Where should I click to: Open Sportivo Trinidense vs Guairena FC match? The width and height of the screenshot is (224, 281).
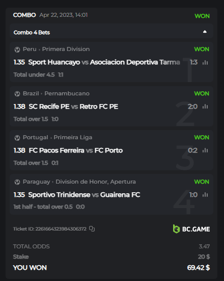click(x=84, y=195)
